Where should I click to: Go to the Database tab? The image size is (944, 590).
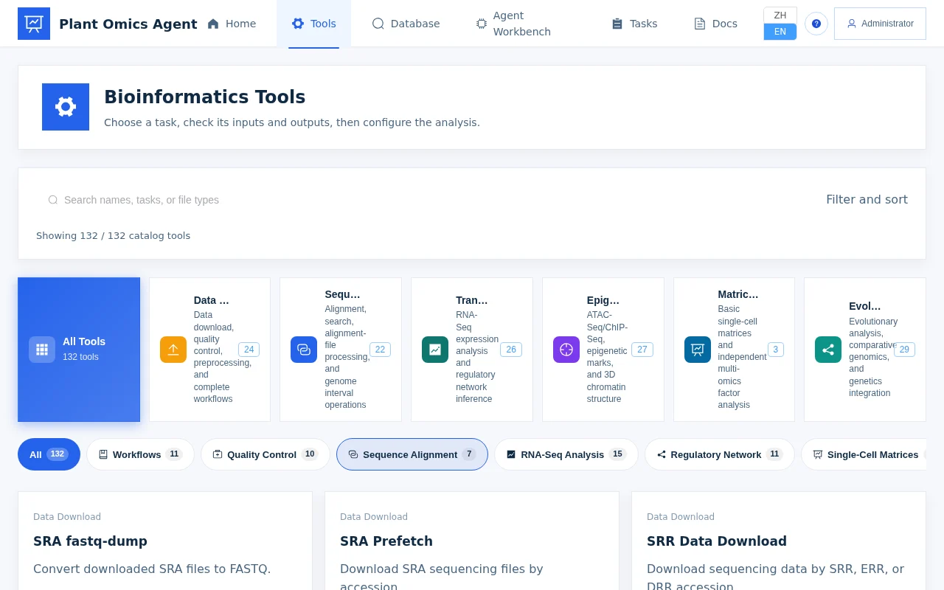pos(406,24)
